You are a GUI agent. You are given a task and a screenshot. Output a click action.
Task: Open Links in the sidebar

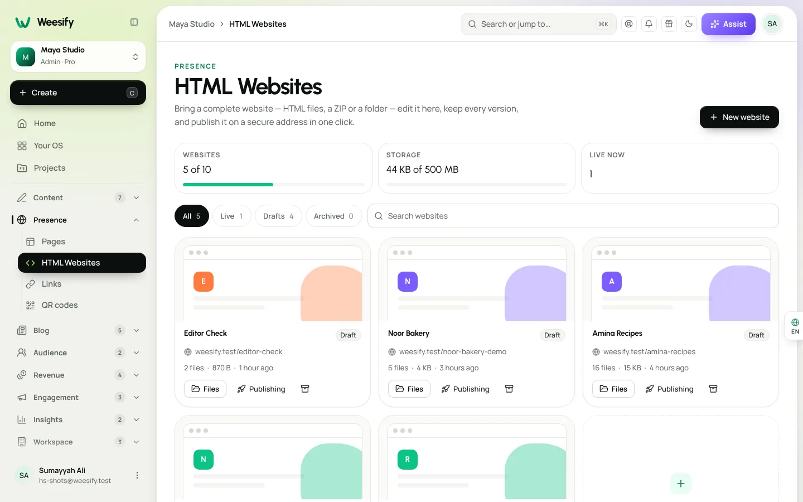tap(82, 284)
